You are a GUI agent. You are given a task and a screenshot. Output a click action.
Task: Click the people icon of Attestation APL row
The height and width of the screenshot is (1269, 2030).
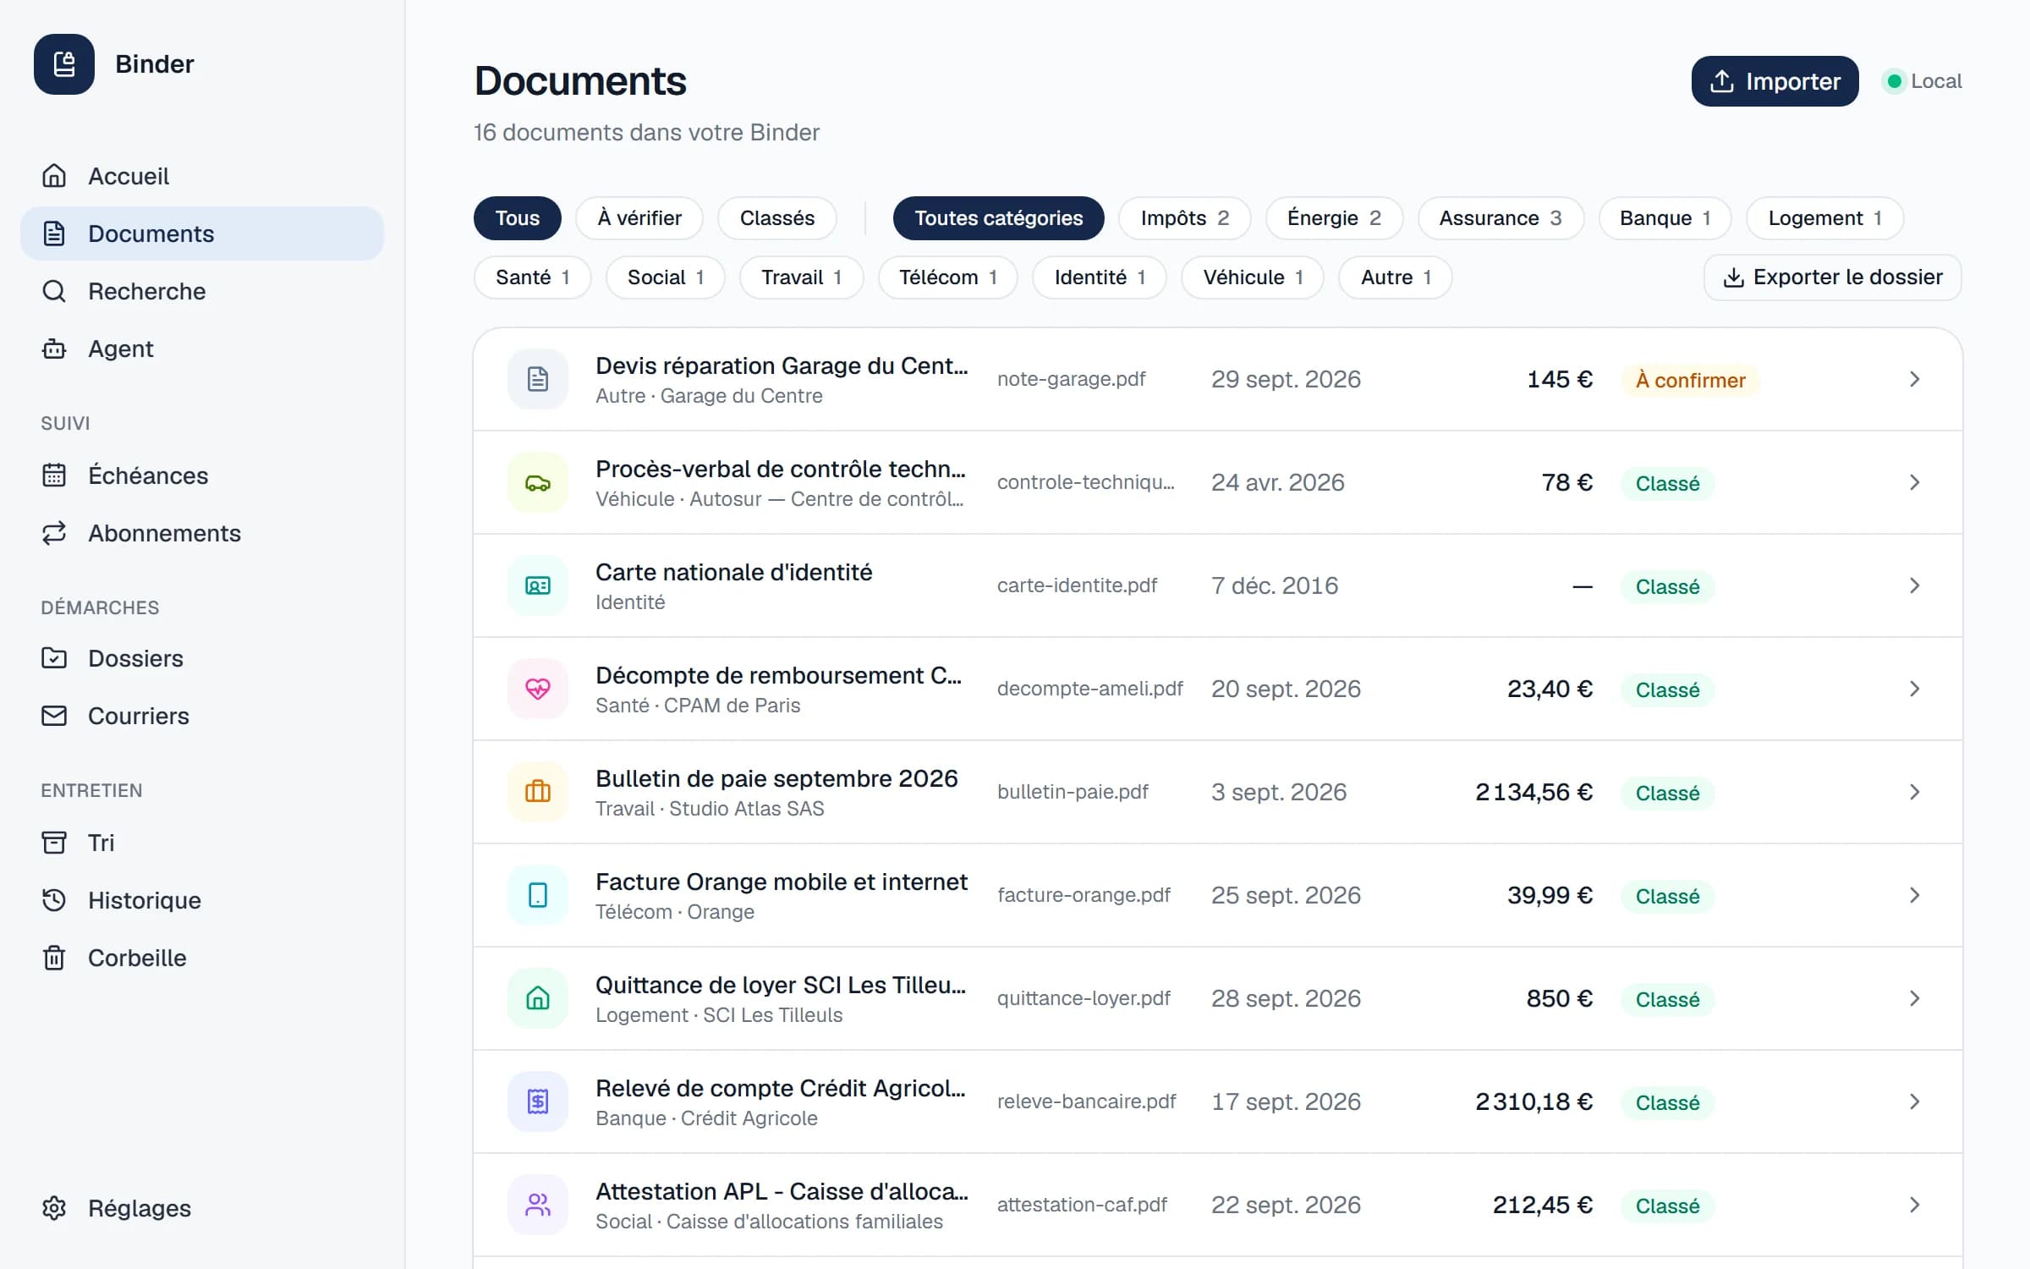pos(538,1205)
